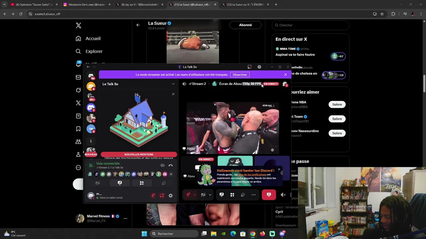Jump to mentions via Nouvelles Mentions pill

pyautogui.click(x=139, y=154)
